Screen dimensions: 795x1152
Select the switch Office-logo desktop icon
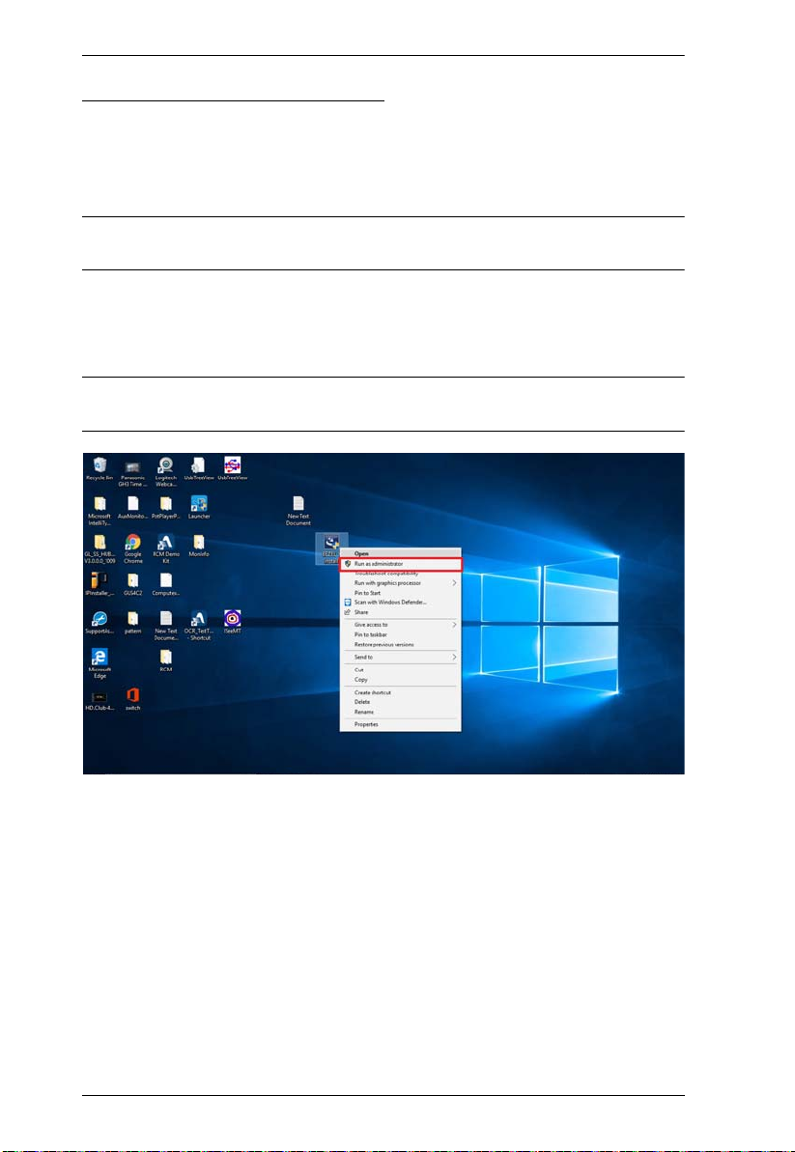(133, 700)
